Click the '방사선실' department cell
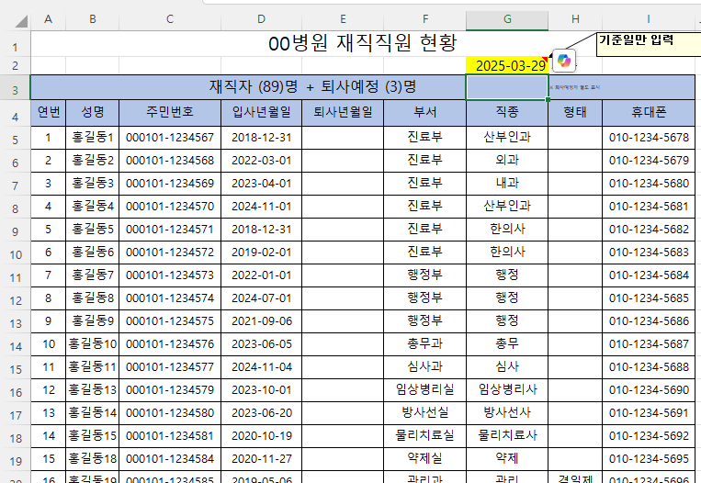 click(x=424, y=413)
